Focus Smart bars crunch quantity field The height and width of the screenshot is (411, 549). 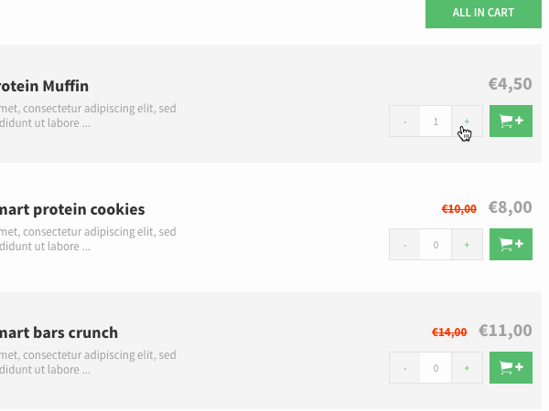coord(436,368)
